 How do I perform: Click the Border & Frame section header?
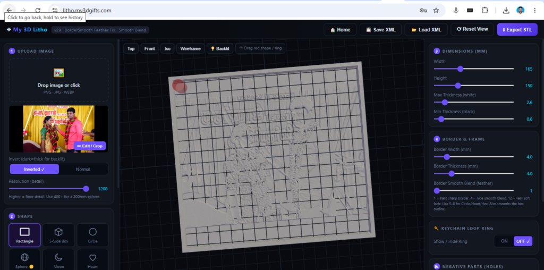(x=460, y=139)
